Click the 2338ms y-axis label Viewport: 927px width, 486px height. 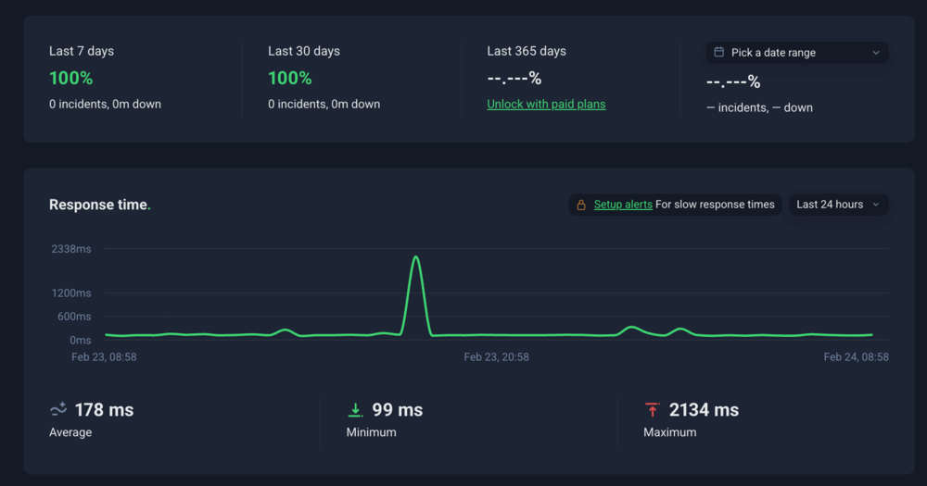pyautogui.click(x=70, y=249)
